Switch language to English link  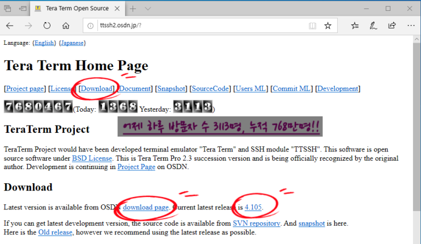44,43
